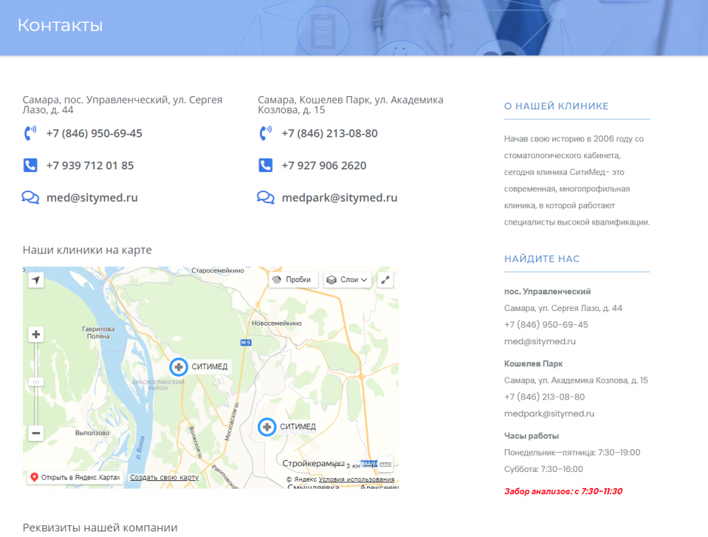Click the sidebar medpark@sitymed.ru email
This screenshot has width=708, height=537.
coord(549,414)
